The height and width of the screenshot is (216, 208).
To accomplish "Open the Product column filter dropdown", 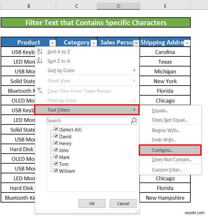I will (52, 43).
